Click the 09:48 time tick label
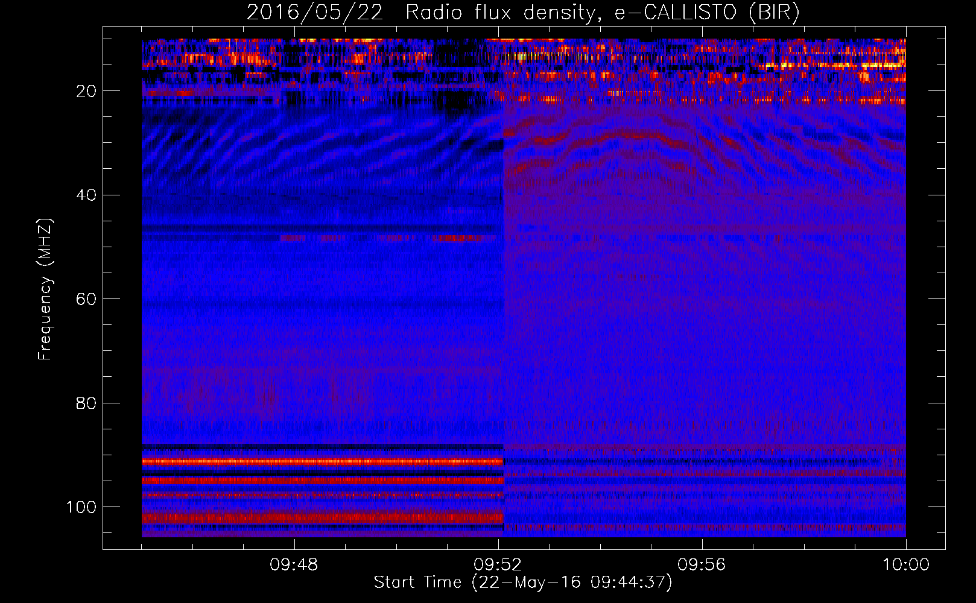This screenshot has height=603, width=976. point(294,565)
